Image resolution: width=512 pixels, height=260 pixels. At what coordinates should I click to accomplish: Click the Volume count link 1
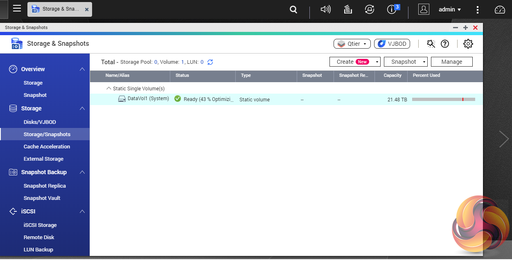[x=183, y=62]
